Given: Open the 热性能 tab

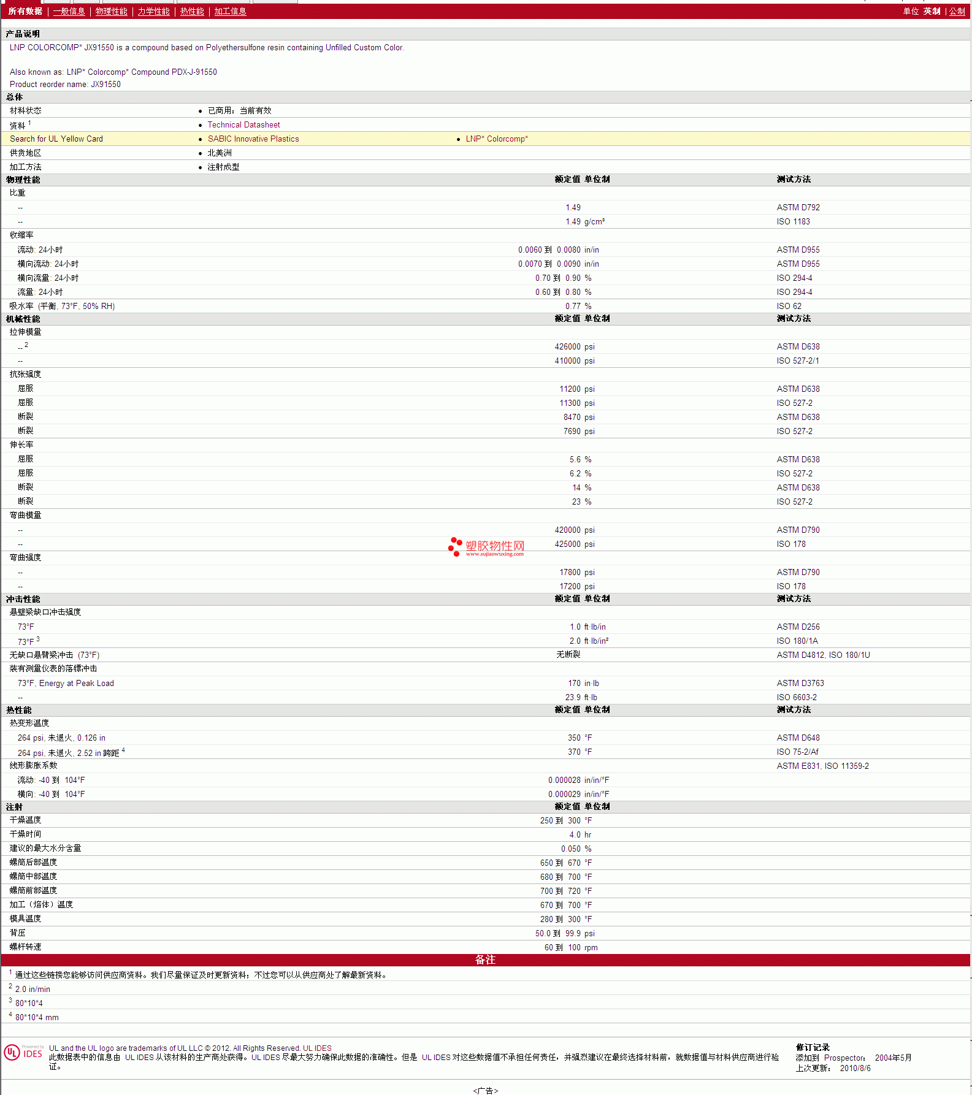Looking at the screenshot, I should point(192,11).
